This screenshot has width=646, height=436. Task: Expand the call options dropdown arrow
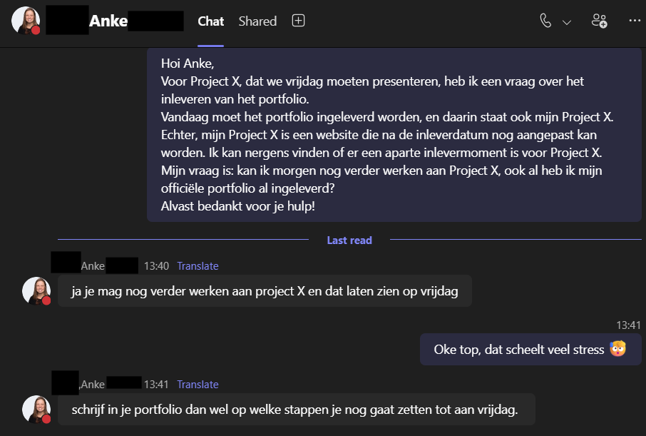point(567,22)
